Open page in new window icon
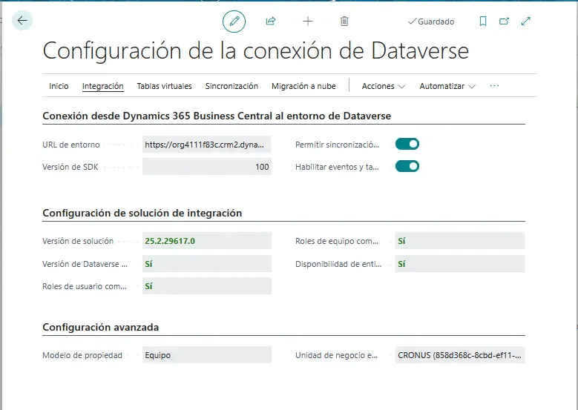The image size is (578, 410). click(x=504, y=22)
